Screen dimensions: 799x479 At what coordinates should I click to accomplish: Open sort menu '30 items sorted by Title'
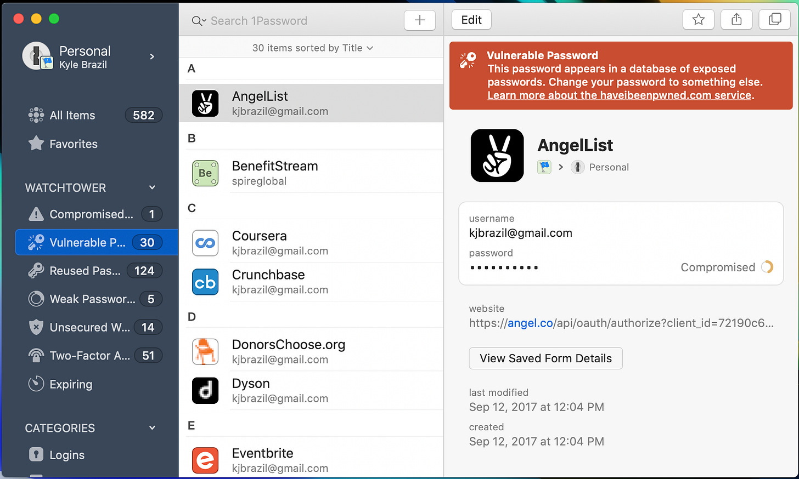coord(312,48)
